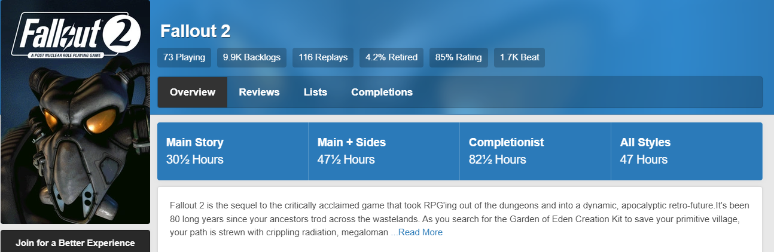Click the game description paragraph text
The width and height of the screenshot is (774, 252).
click(459, 219)
